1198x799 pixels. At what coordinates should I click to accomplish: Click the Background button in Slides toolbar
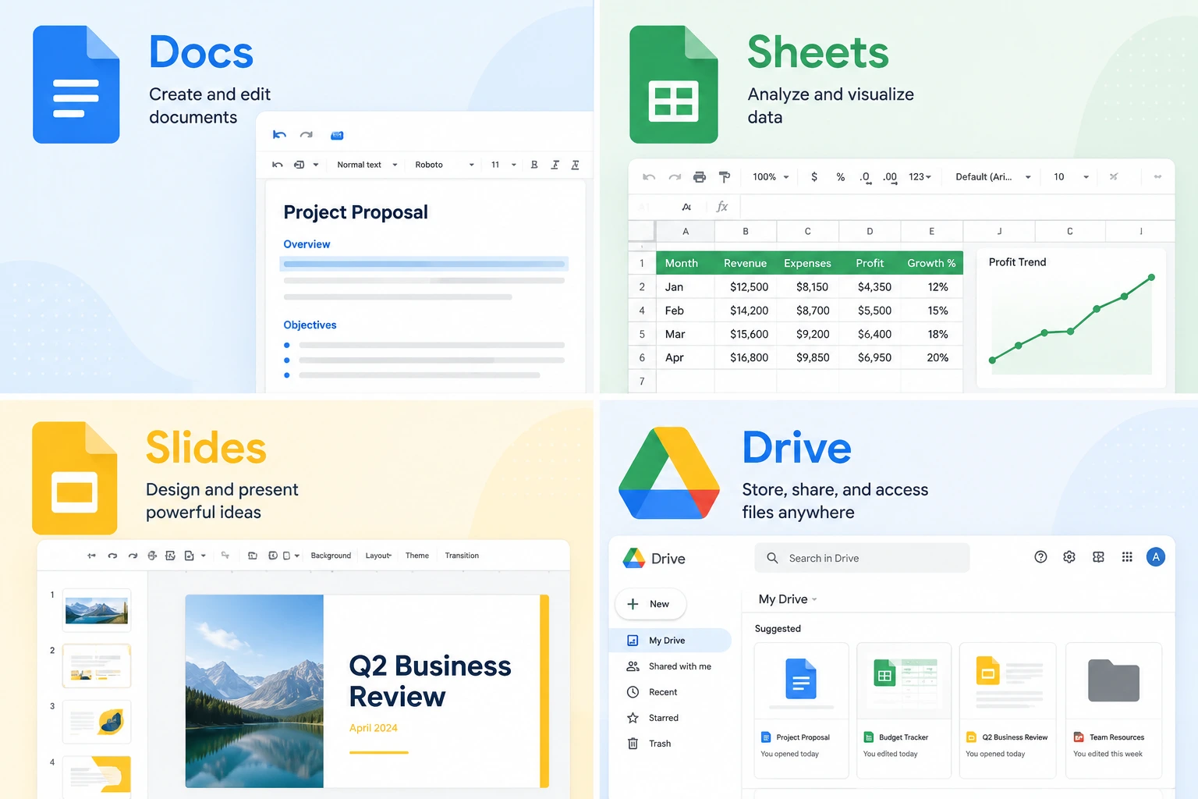331,556
